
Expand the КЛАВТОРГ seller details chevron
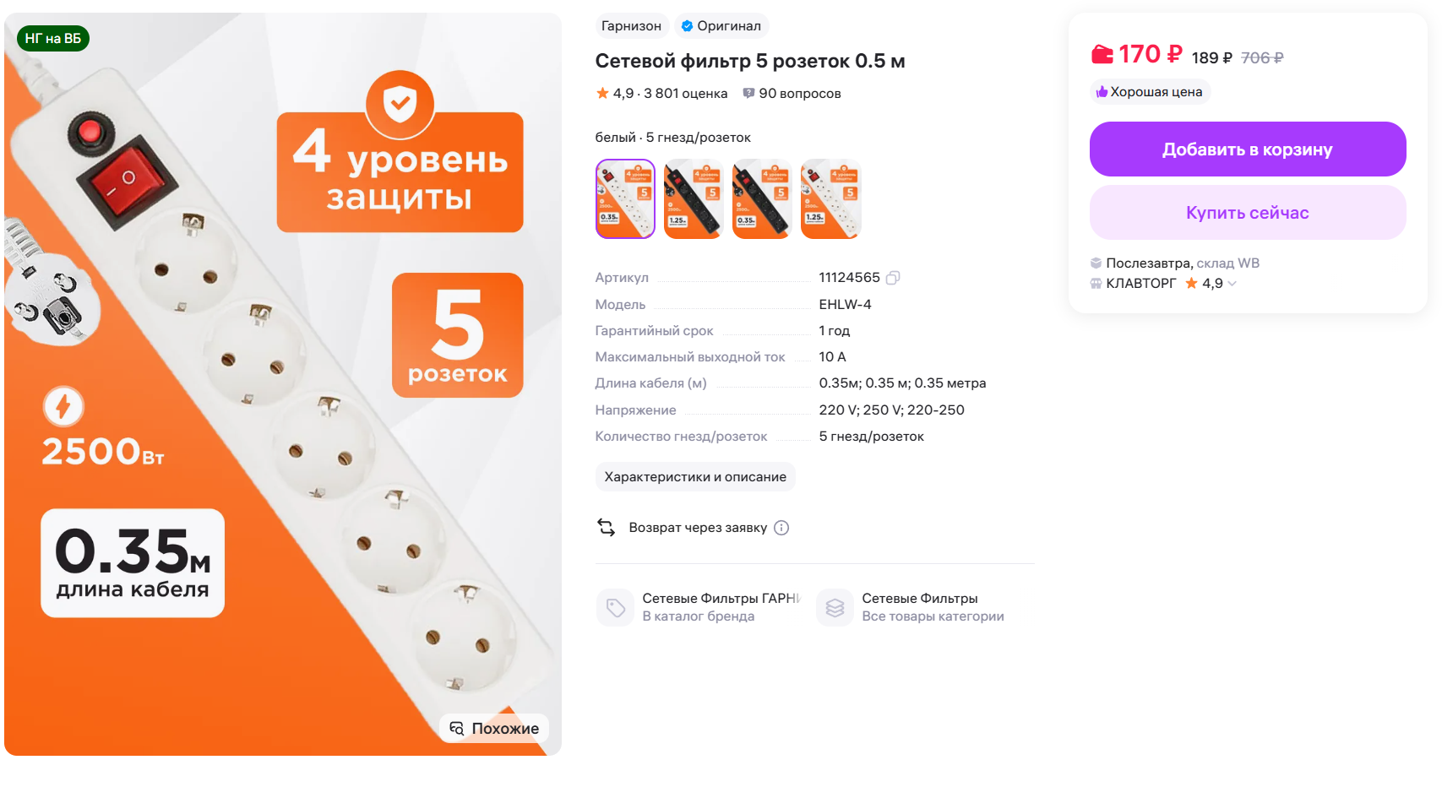(1233, 284)
